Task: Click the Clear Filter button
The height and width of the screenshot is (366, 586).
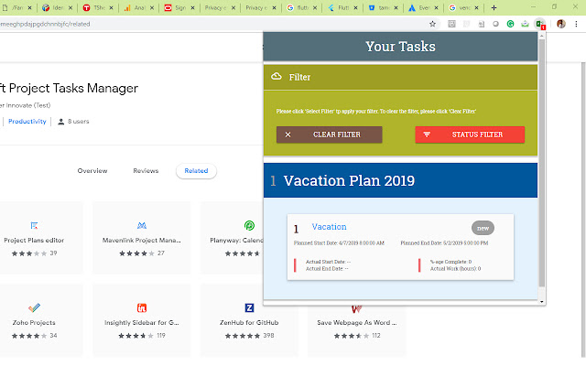Action: coord(330,135)
